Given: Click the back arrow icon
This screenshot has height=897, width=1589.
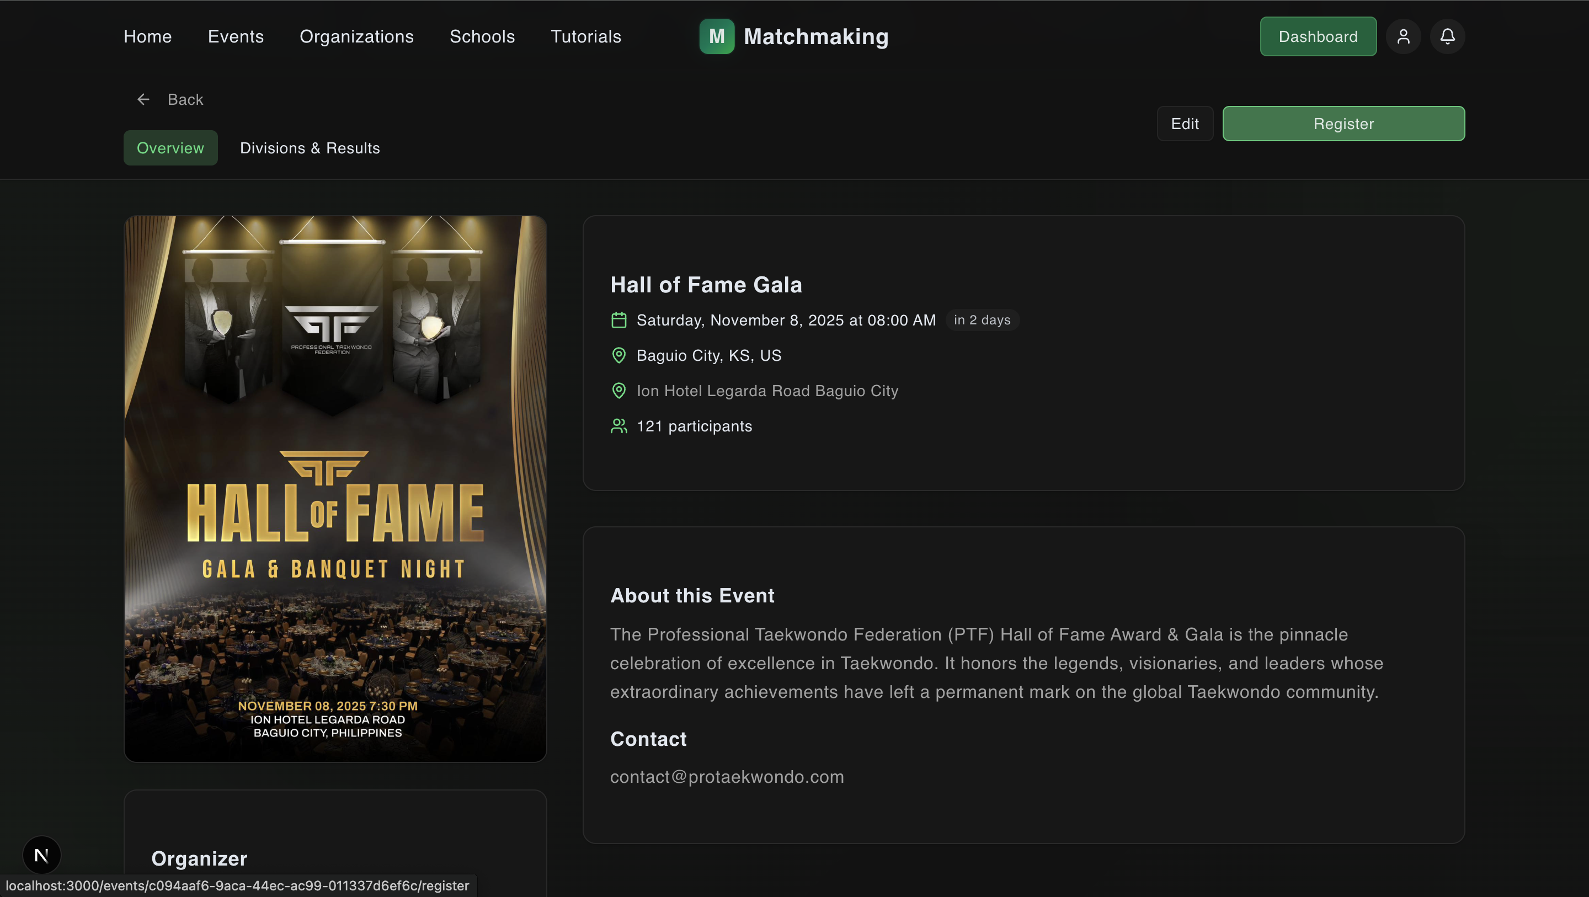Looking at the screenshot, I should click(143, 99).
